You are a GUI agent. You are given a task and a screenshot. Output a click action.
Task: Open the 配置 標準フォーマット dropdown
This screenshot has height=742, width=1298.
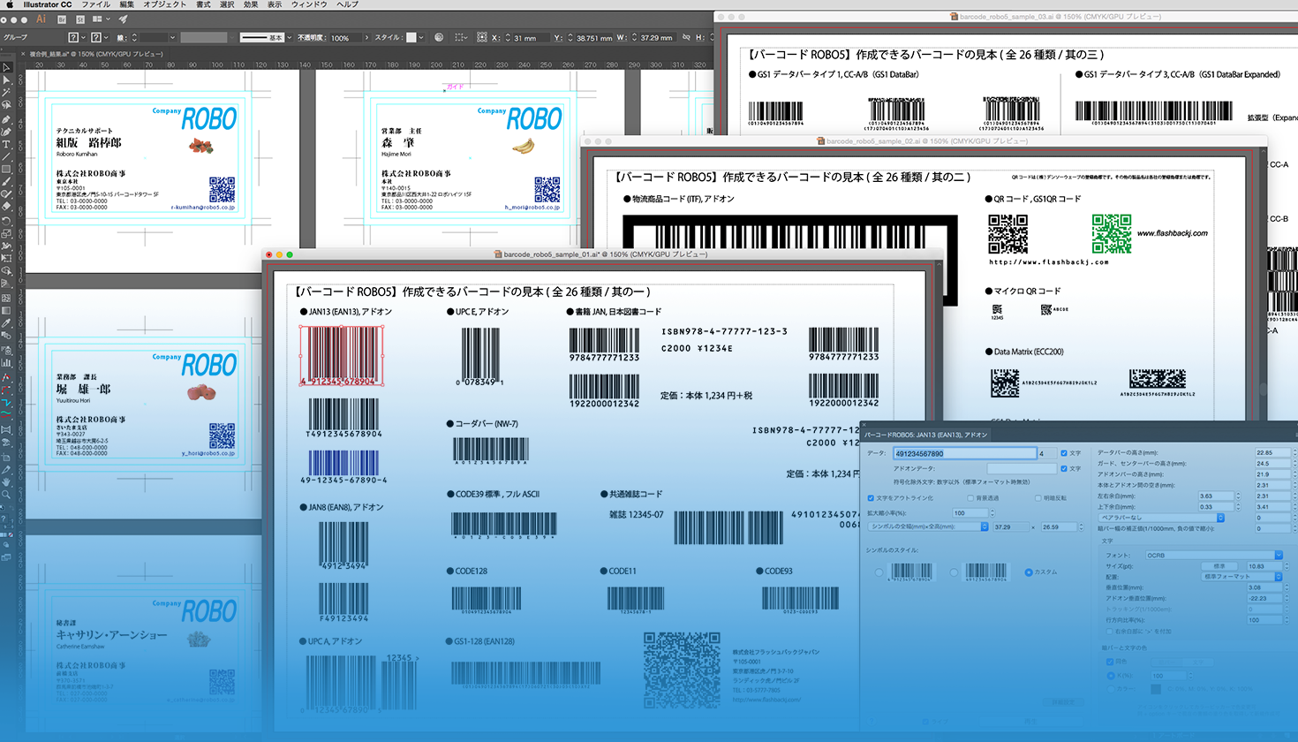(1241, 577)
